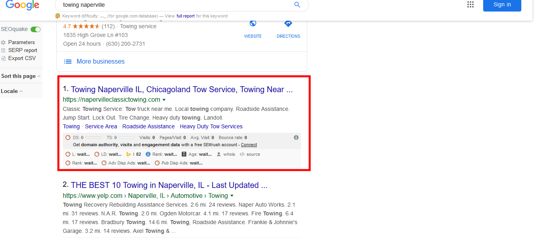
Task: Expand the Locale section
Action: [x=12, y=91]
